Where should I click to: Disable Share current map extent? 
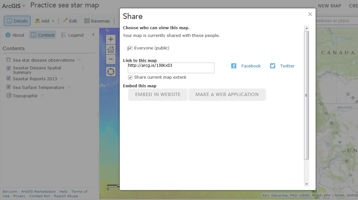tap(130, 77)
